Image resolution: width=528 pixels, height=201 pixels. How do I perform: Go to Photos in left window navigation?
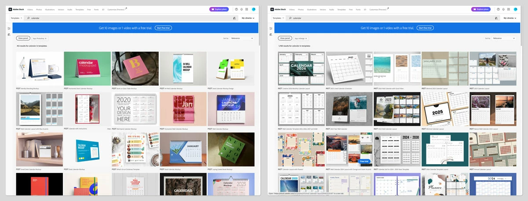tap(39, 9)
